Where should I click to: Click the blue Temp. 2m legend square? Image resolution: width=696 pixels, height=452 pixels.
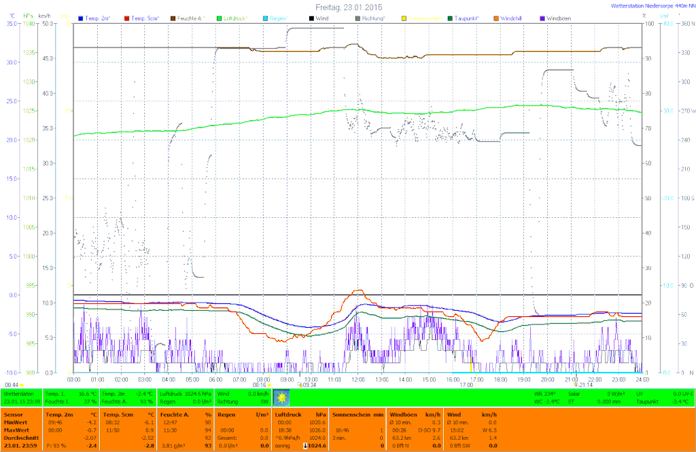click(x=81, y=18)
